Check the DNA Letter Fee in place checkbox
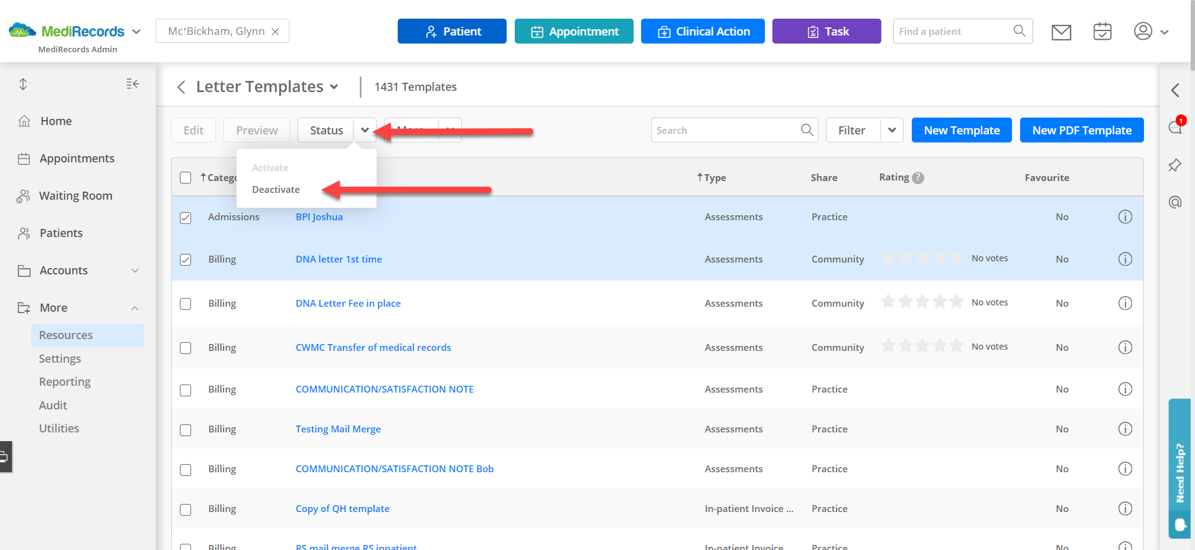 pos(185,304)
